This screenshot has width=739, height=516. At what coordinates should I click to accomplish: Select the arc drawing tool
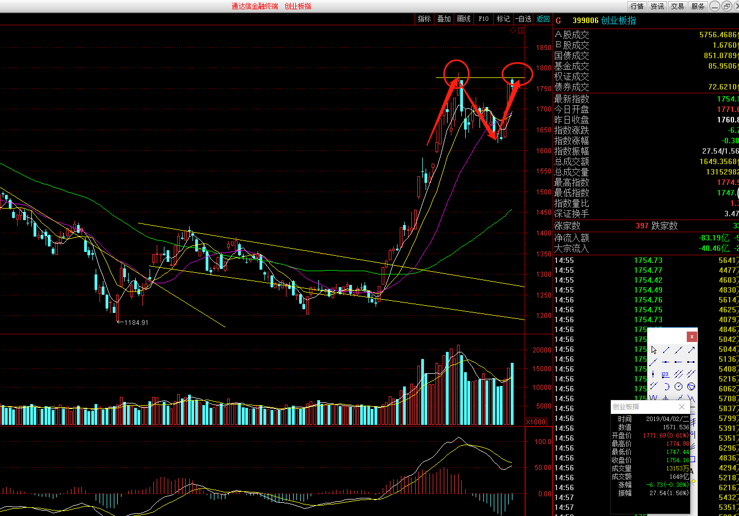(x=666, y=386)
